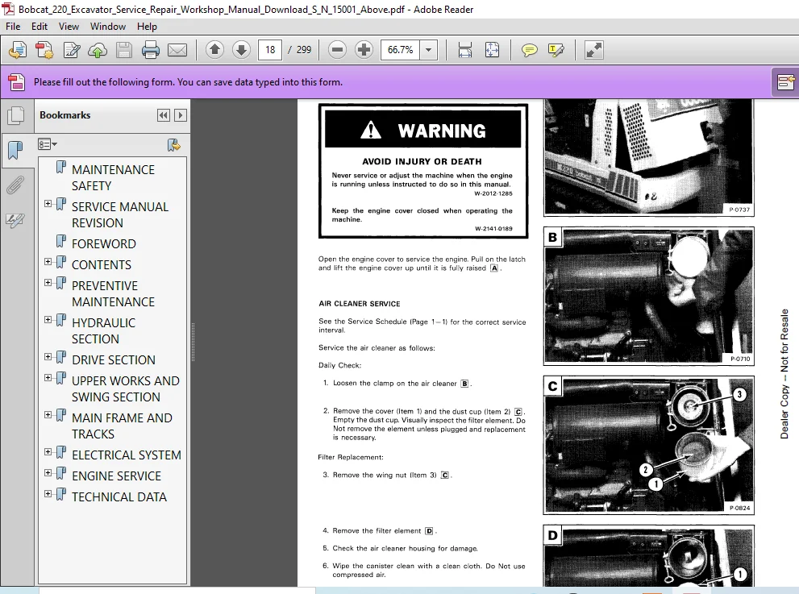799x594 pixels.
Task: Click the cloud upload icon
Action: [x=98, y=50]
